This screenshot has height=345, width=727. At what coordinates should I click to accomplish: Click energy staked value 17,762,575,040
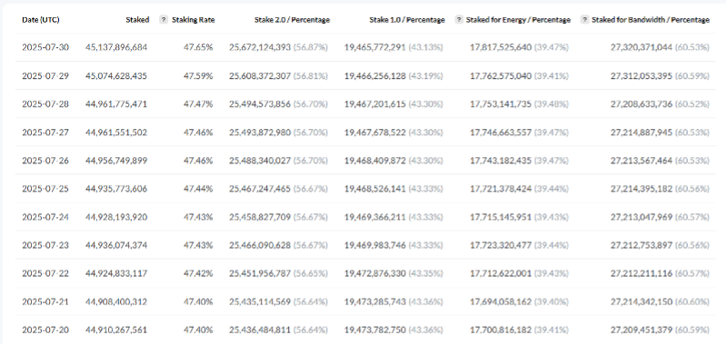pos(501,75)
